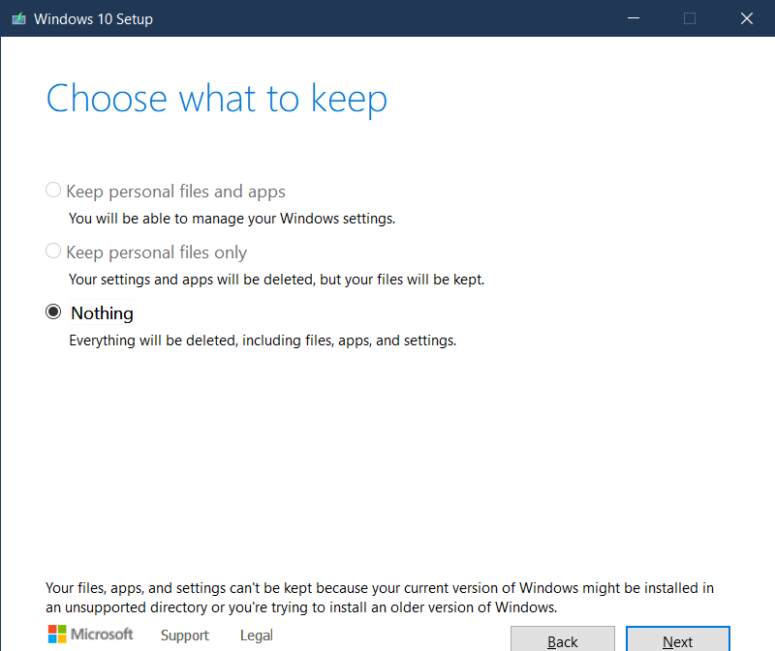This screenshot has height=651, width=775.
Task: Click the disabled maximize button
Action: 689,17
